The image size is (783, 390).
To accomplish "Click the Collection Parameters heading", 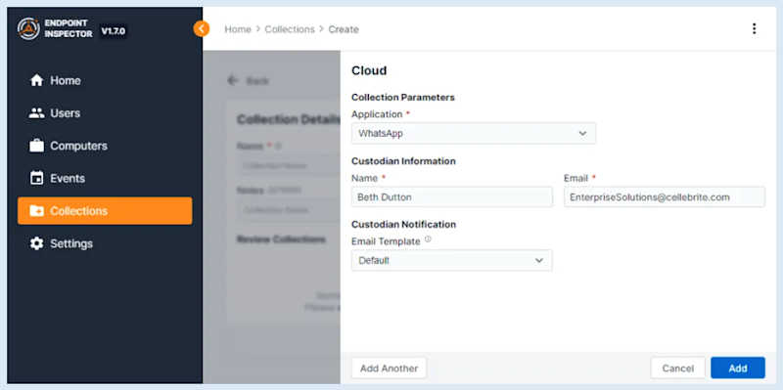I will pyautogui.click(x=403, y=97).
